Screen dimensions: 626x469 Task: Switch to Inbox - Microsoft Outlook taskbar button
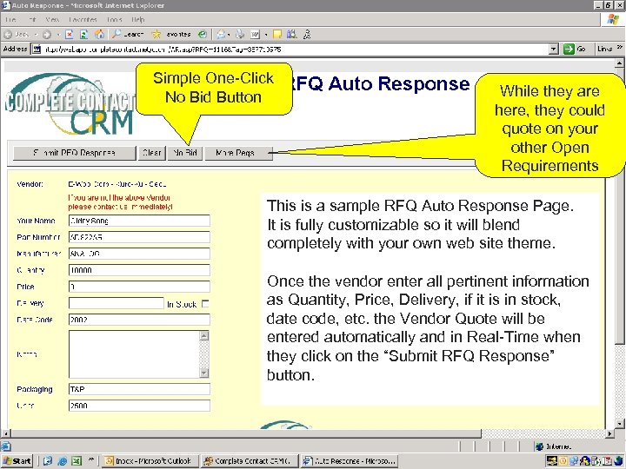click(149, 461)
